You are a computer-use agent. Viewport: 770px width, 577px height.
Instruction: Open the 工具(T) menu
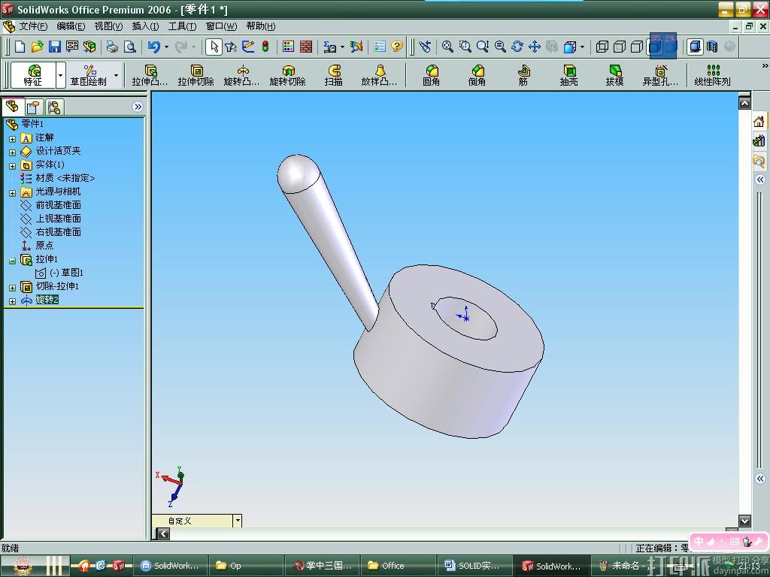pyautogui.click(x=182, y=26)
